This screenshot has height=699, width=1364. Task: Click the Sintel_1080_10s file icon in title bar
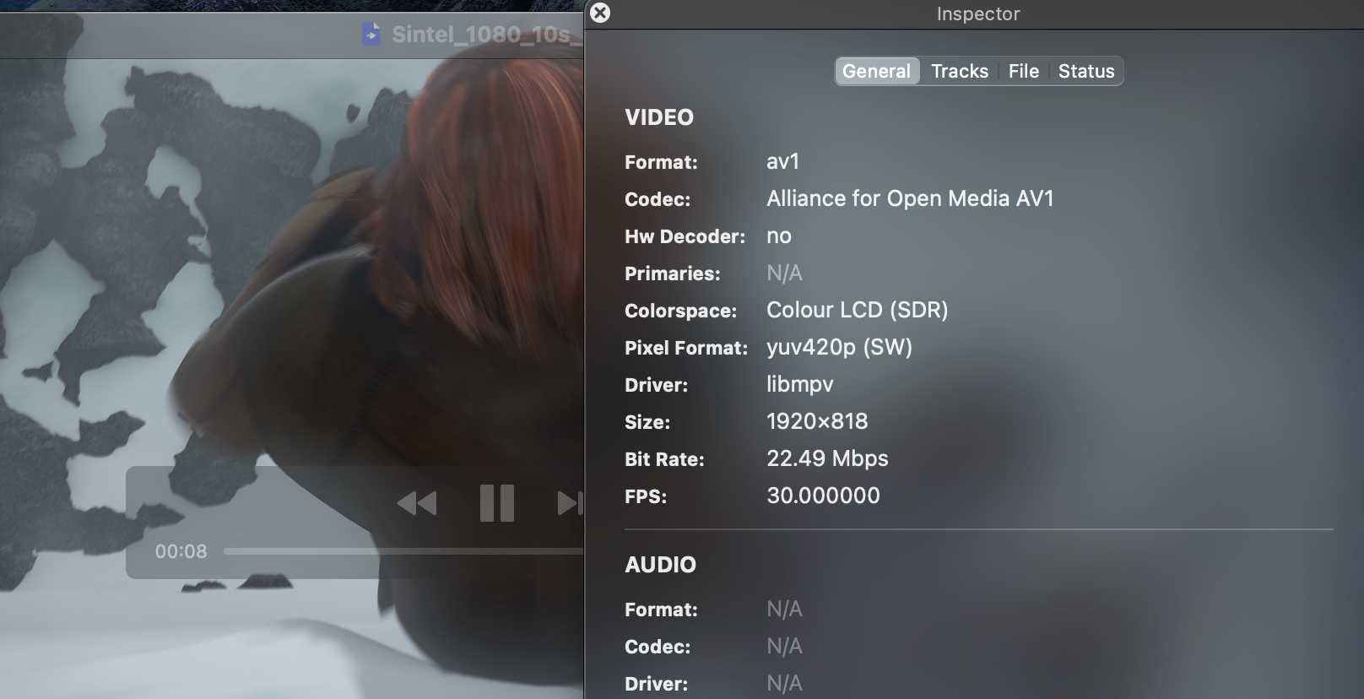coord(371,34)
